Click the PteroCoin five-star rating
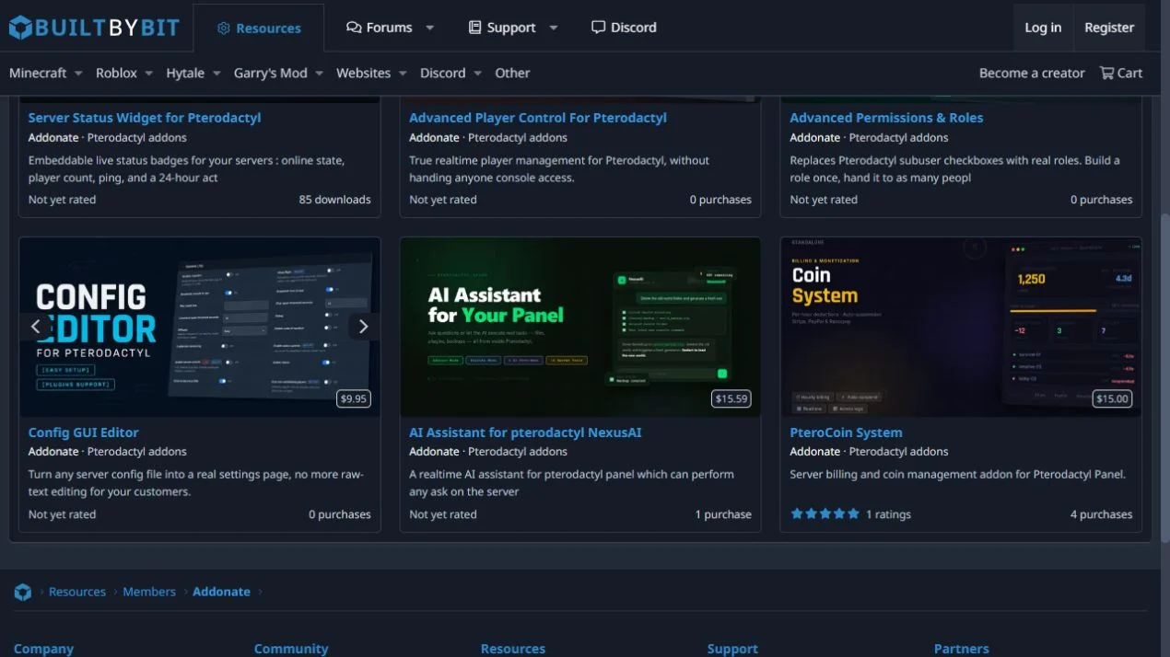Image resolution: width=1170 pixels, height=657 pixels. click(825, 514)
